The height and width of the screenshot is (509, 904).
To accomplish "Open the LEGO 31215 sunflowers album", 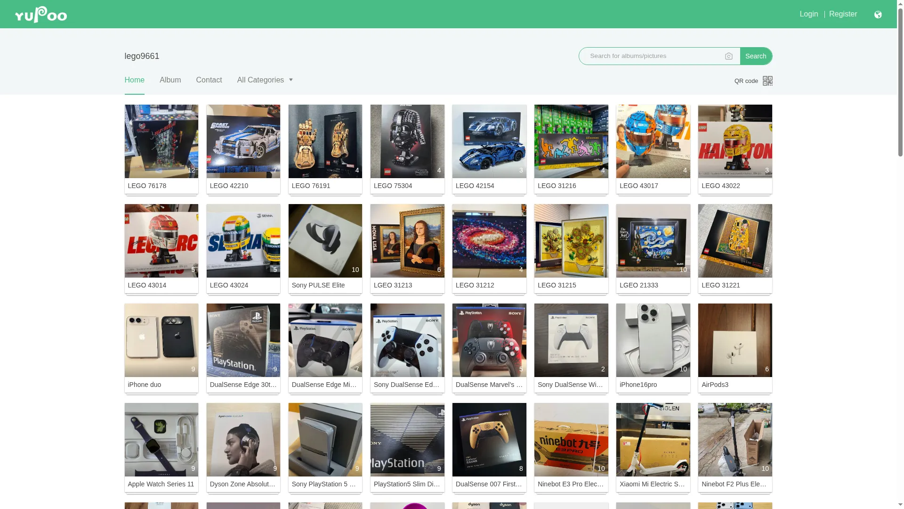I will point(571,241).
